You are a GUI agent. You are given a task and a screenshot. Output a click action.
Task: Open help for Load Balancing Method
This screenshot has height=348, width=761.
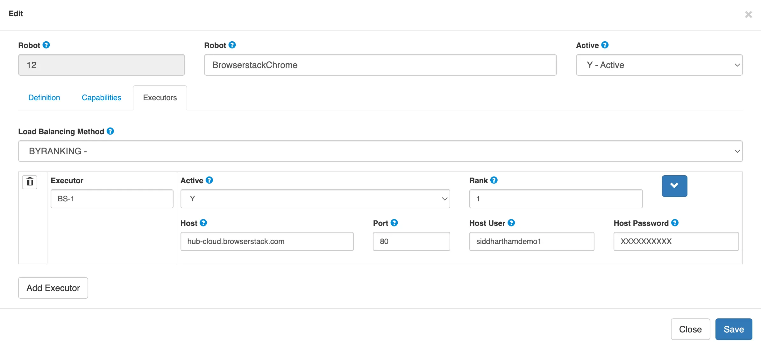point(110,131)
